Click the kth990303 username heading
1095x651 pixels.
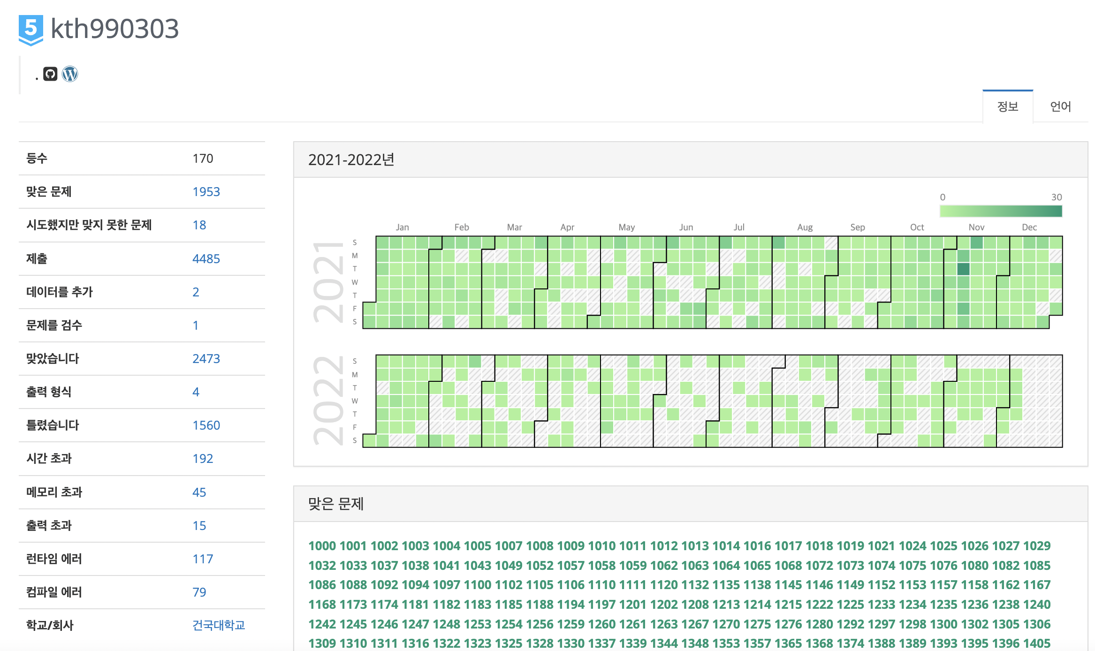pos(114,29)
